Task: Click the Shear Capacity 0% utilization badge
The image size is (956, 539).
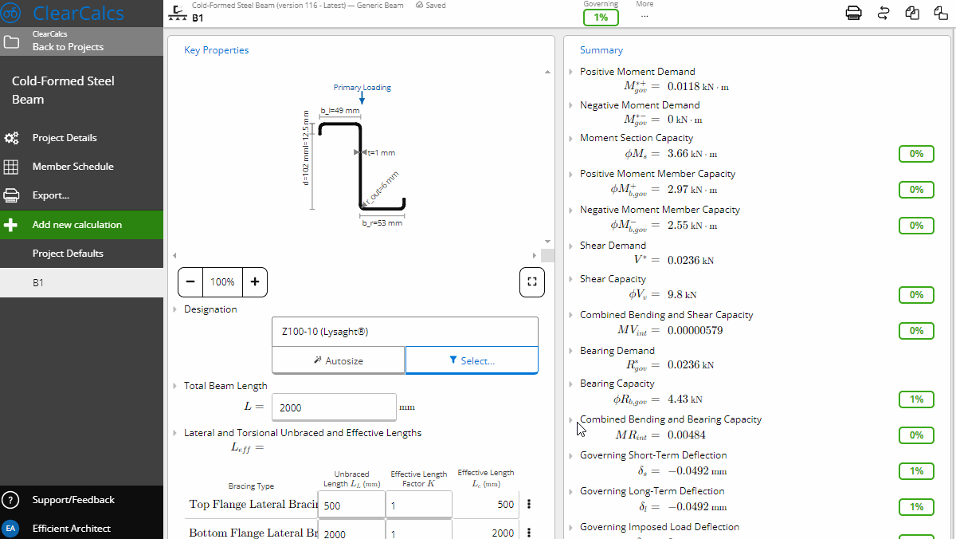Action: click(916, 295)
